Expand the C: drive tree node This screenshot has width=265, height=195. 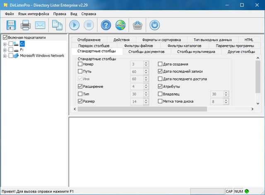[x=5, y=43]
